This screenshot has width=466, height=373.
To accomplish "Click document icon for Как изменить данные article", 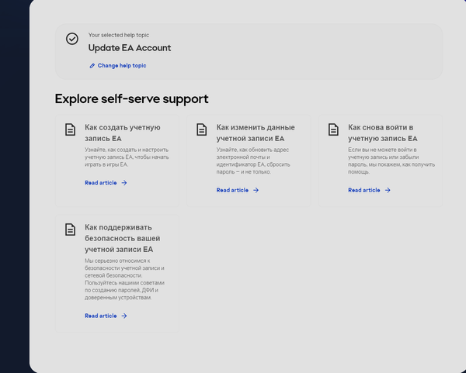I will coord(202,130).
